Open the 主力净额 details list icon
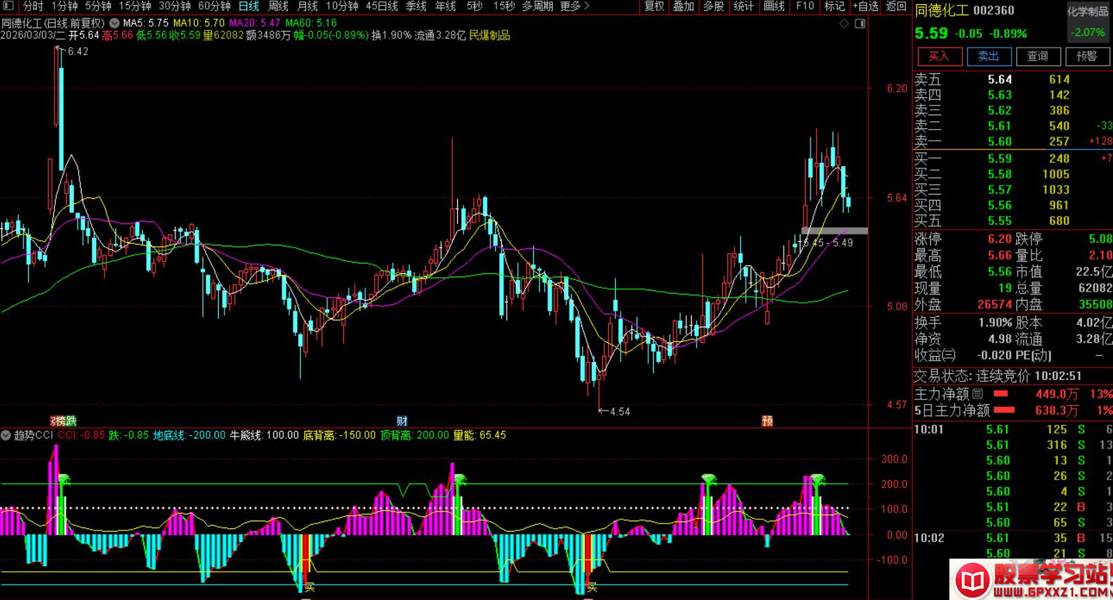The image size is (1113, 600). coord(977,394)
